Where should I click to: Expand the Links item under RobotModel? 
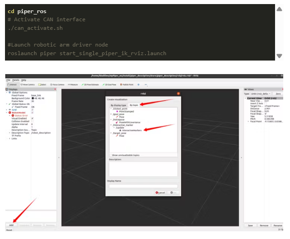[x=9, y=139]
